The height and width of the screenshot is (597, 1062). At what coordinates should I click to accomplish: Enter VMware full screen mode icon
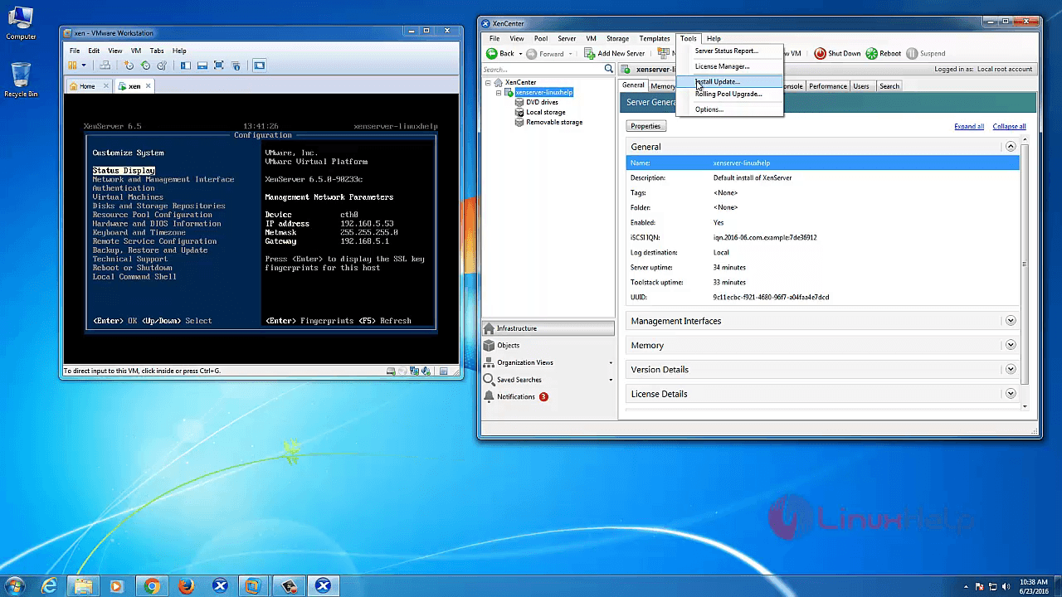pos(219,66)
